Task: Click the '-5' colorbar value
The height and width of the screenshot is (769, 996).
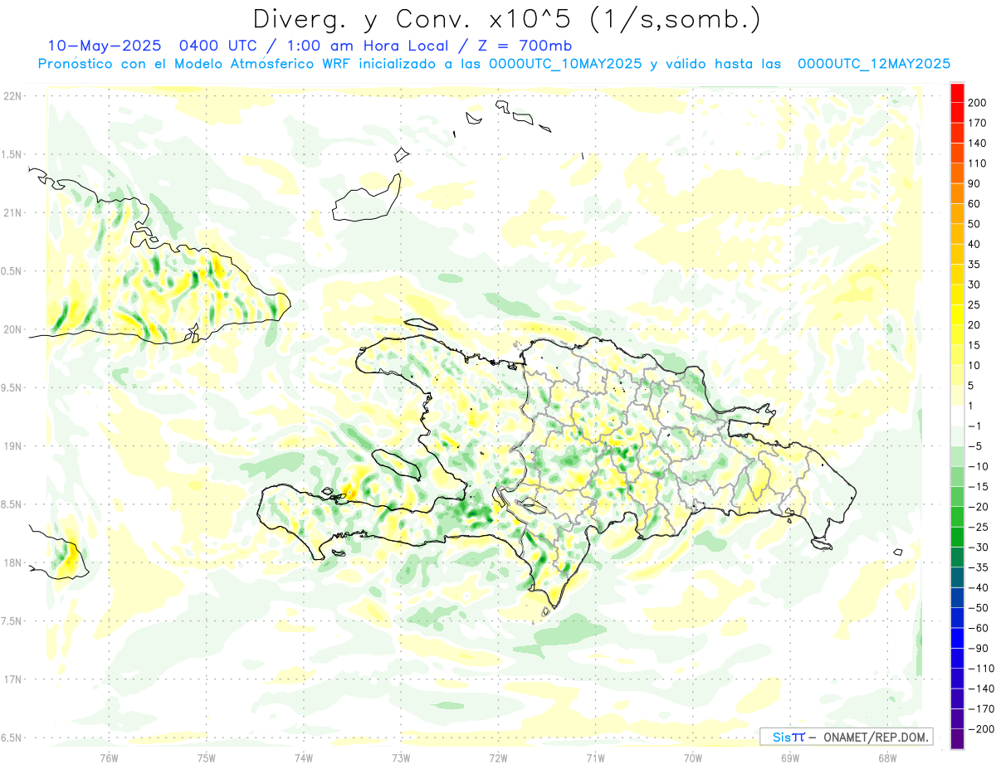Action: click(x=977, y=446)
